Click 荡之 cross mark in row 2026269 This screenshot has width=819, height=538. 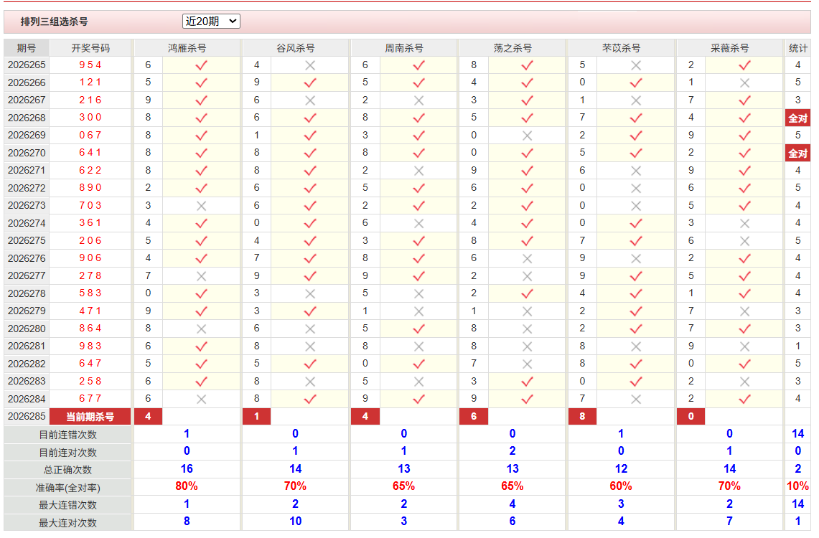click(527, 136)
